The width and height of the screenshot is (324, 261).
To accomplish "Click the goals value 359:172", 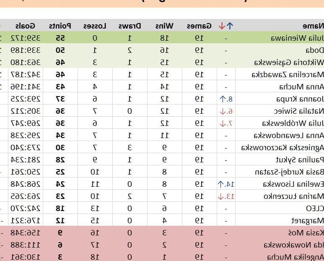I will [26, 38].
